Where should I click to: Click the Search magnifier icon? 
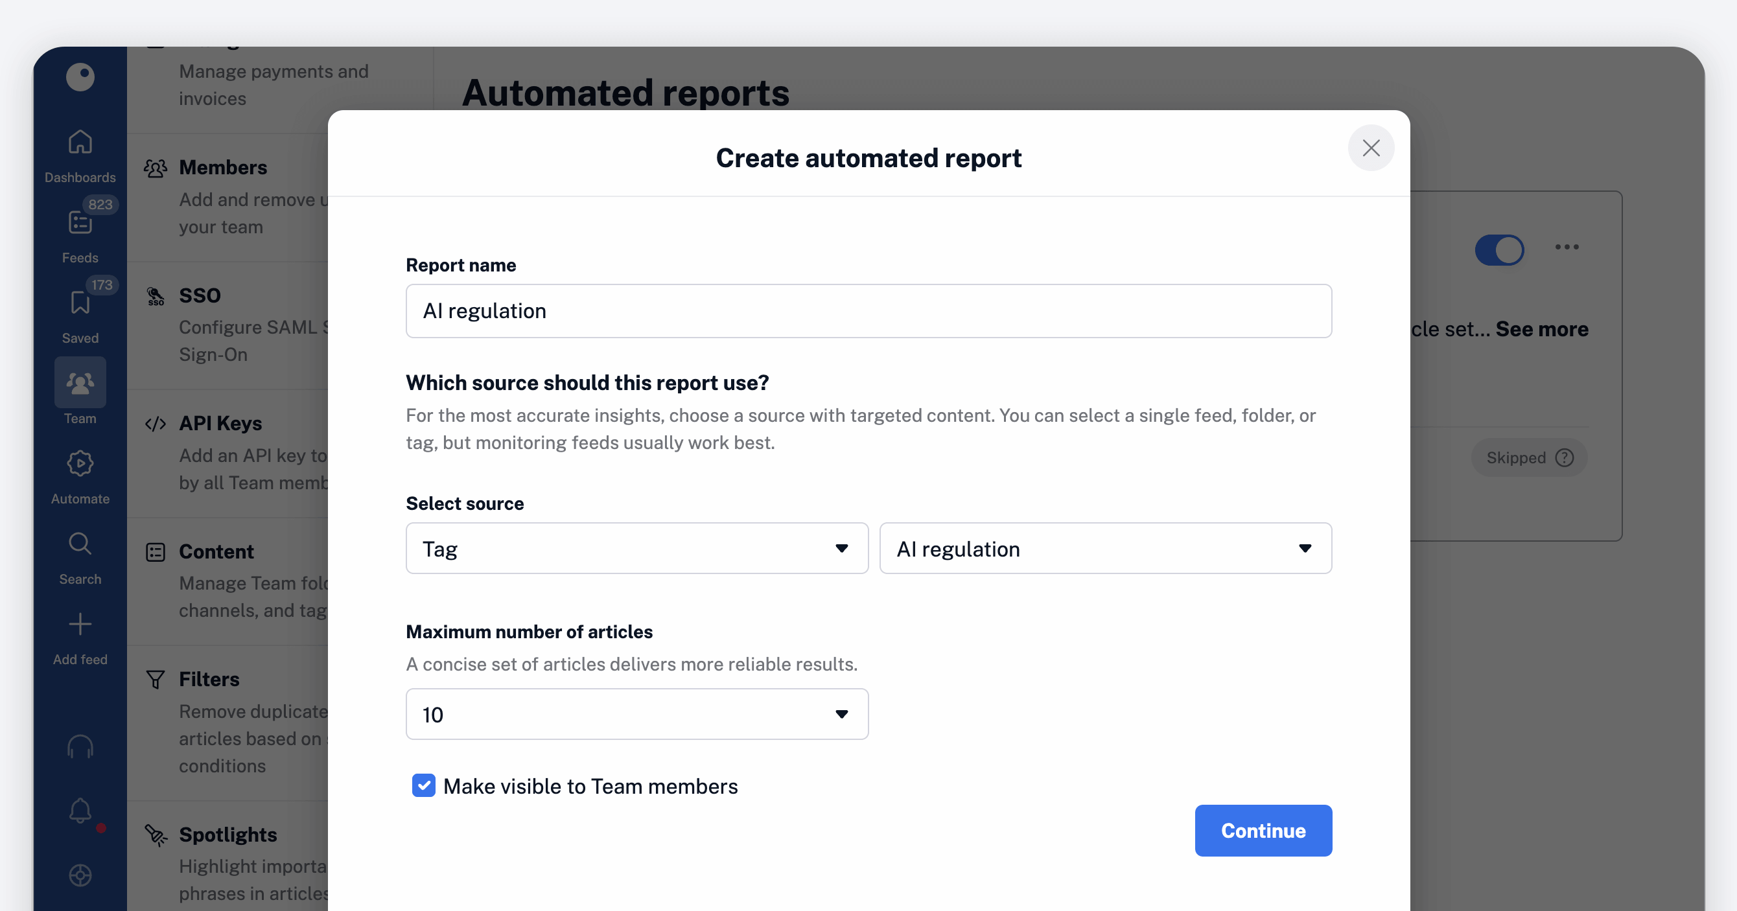pyautogui.click(x=80, y=544)
